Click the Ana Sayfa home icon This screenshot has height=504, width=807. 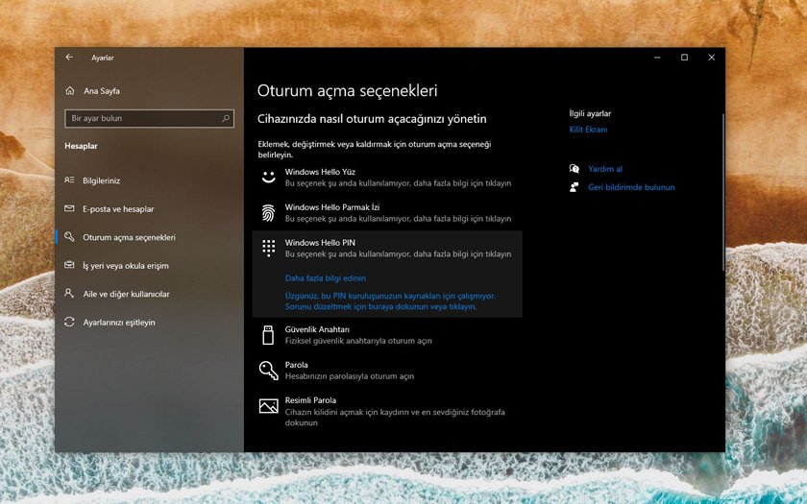point(69,90)
